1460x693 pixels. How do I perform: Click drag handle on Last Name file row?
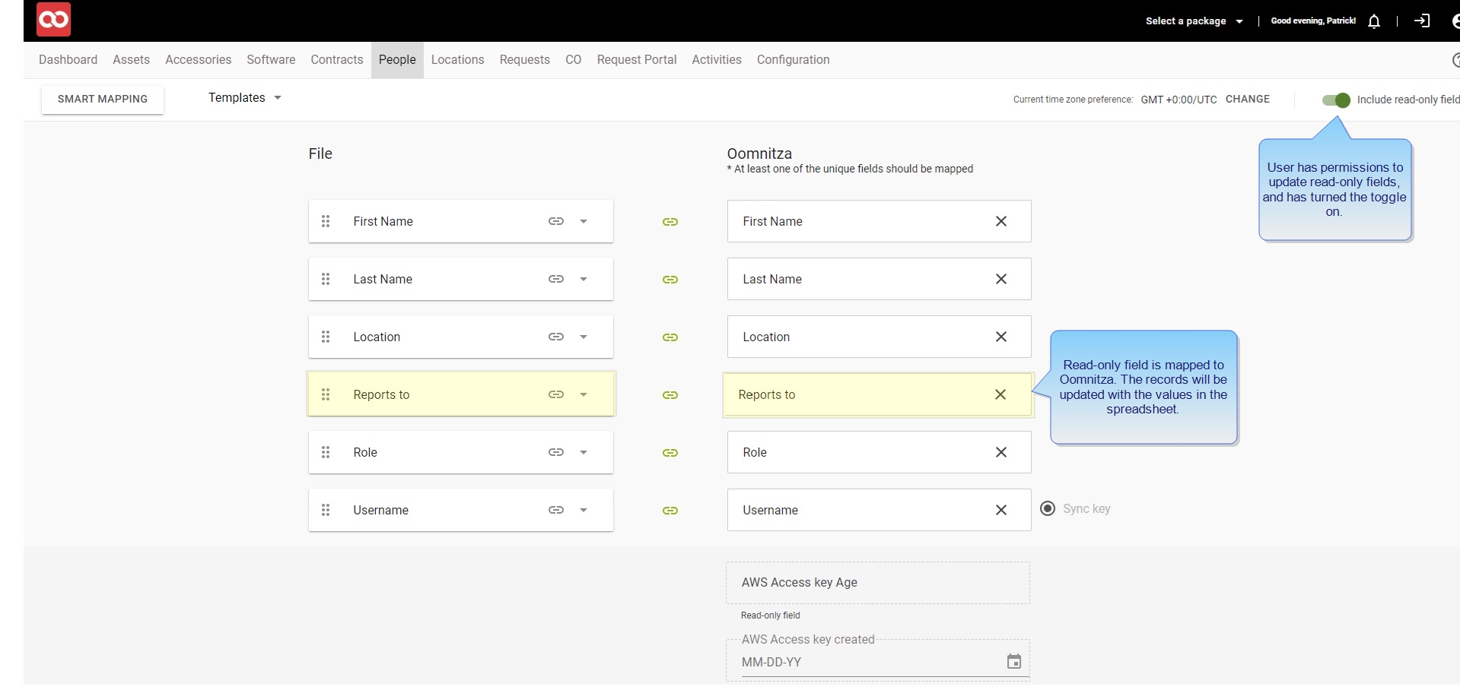(x=326, y=279)
